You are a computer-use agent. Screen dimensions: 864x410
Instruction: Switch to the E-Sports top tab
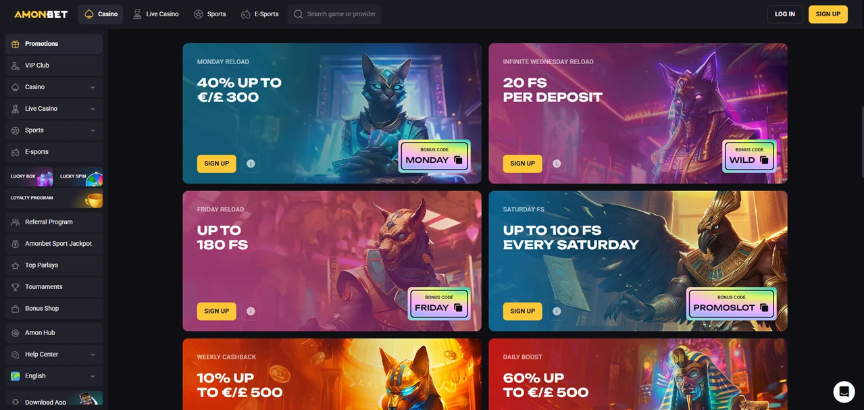(x=259, y=14)
